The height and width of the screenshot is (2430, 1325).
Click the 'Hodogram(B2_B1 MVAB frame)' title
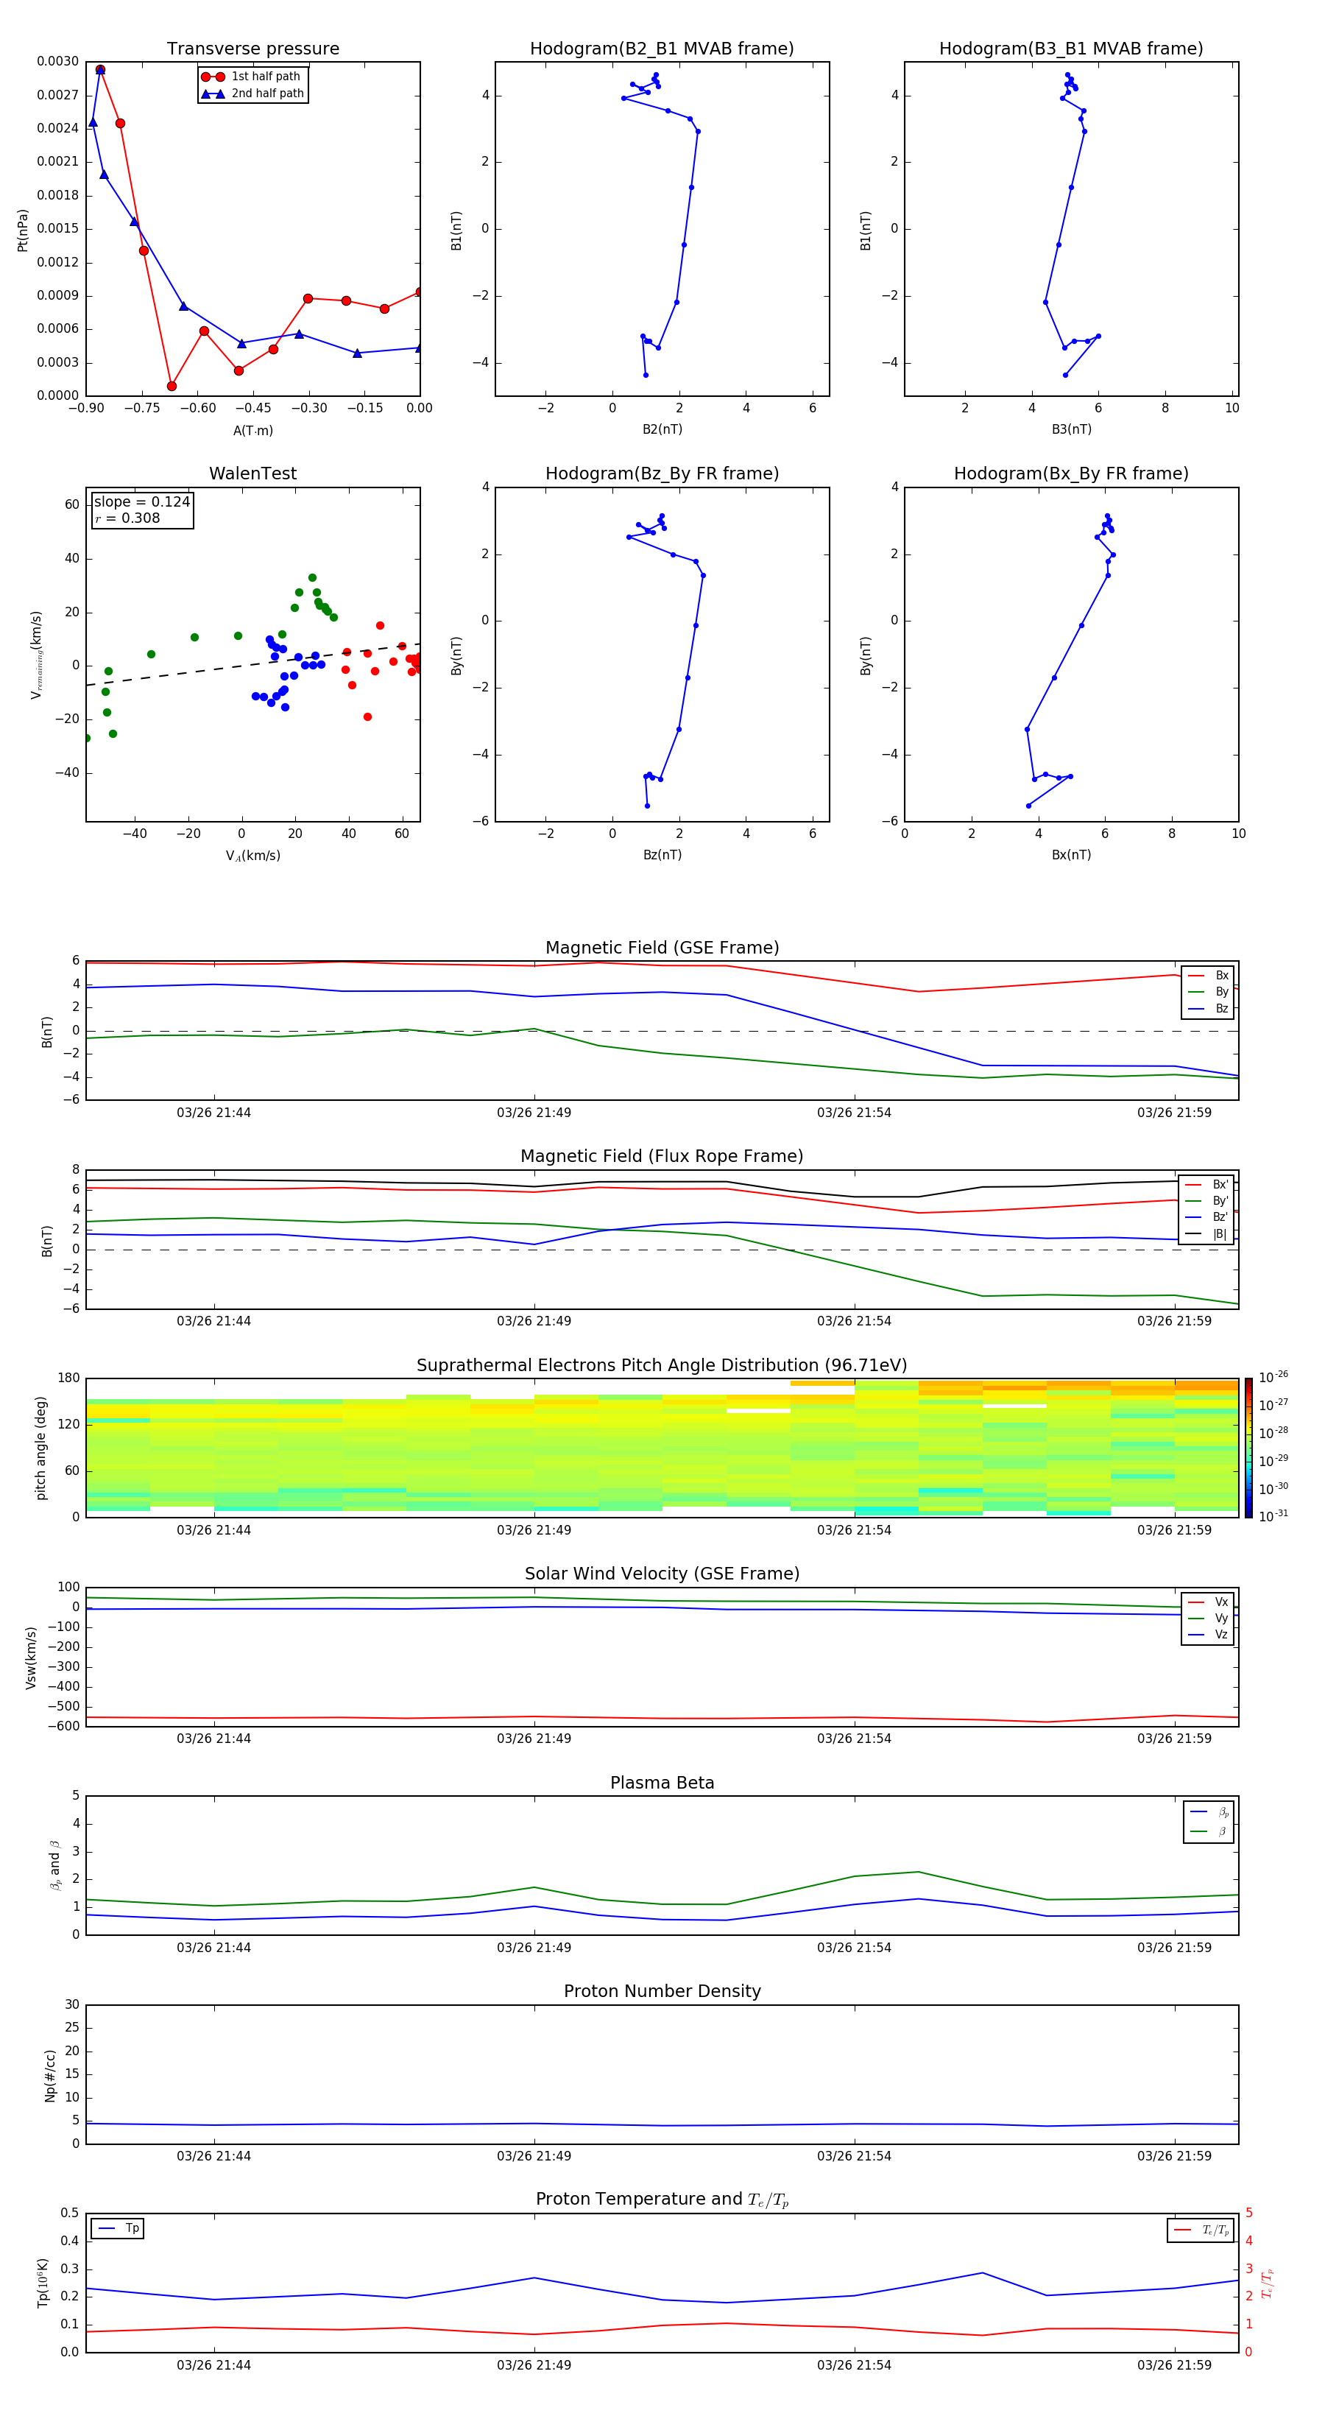[x=662, y=49]
